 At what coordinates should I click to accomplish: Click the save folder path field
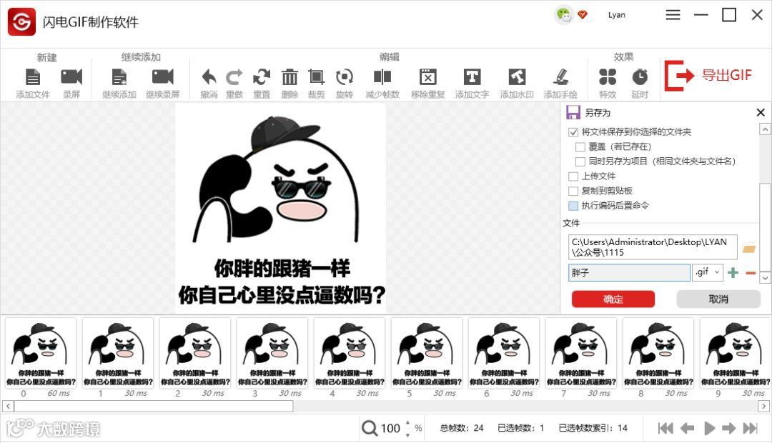pos(653,247)
